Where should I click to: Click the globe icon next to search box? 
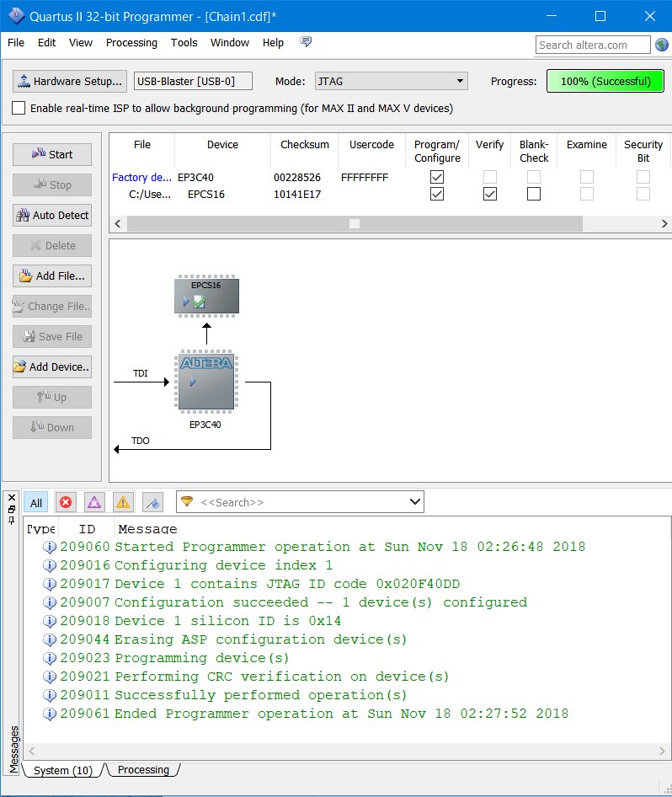click(661, 45)
